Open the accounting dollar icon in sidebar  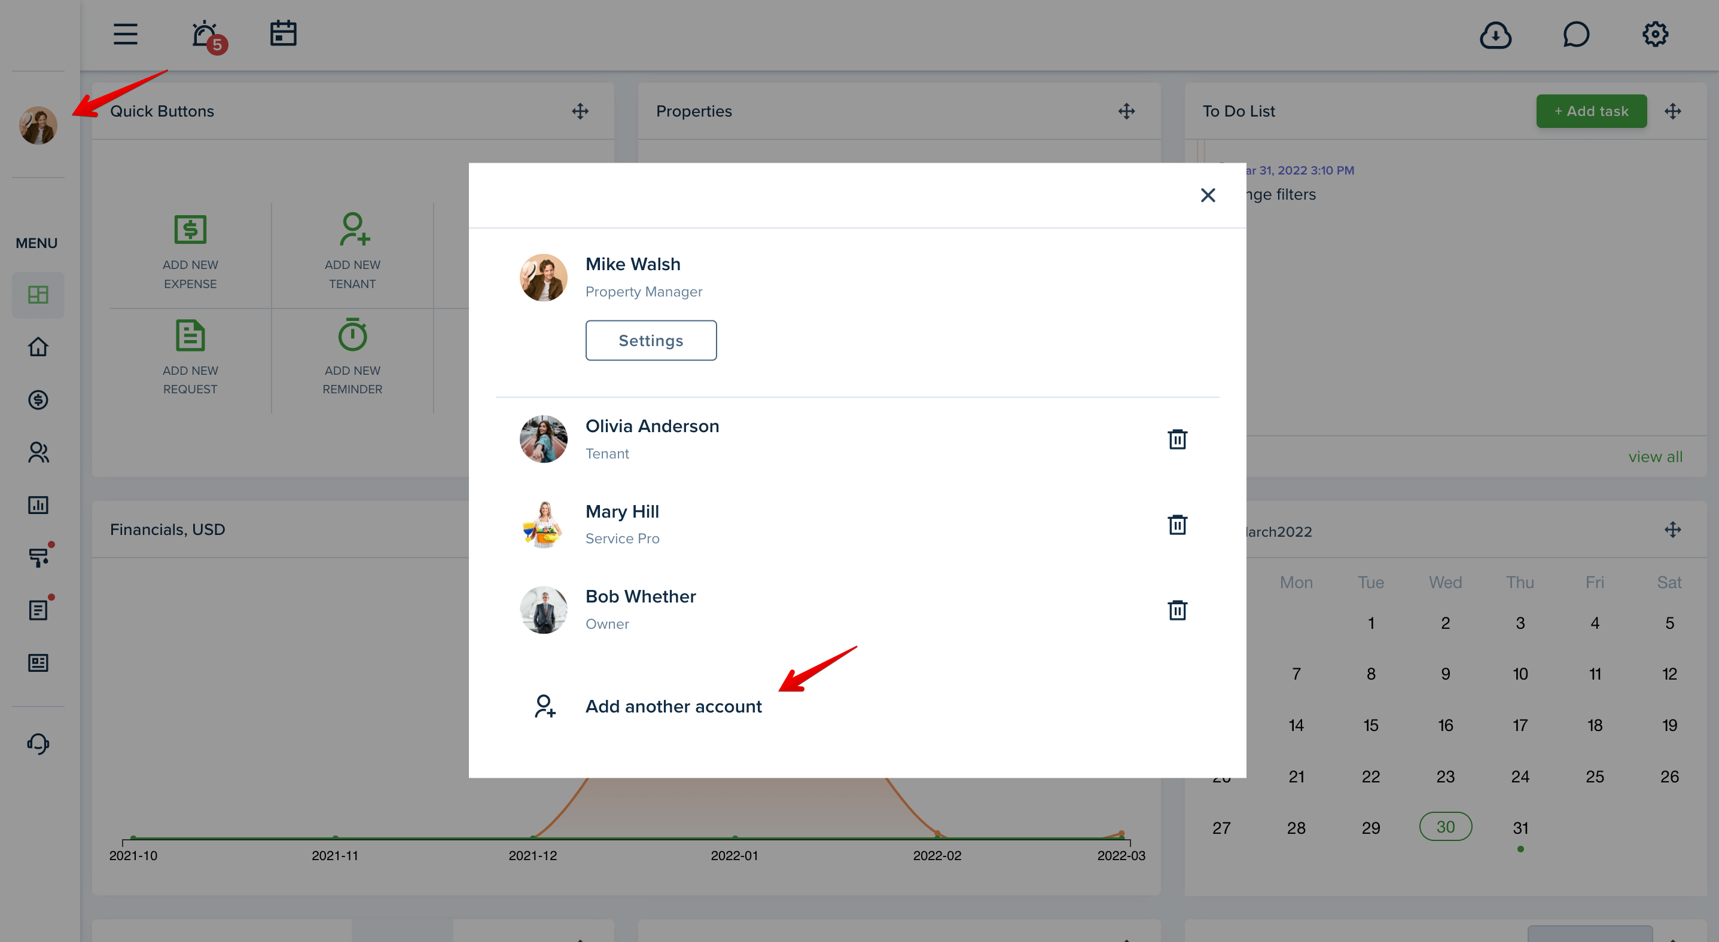tap(38, 399)
